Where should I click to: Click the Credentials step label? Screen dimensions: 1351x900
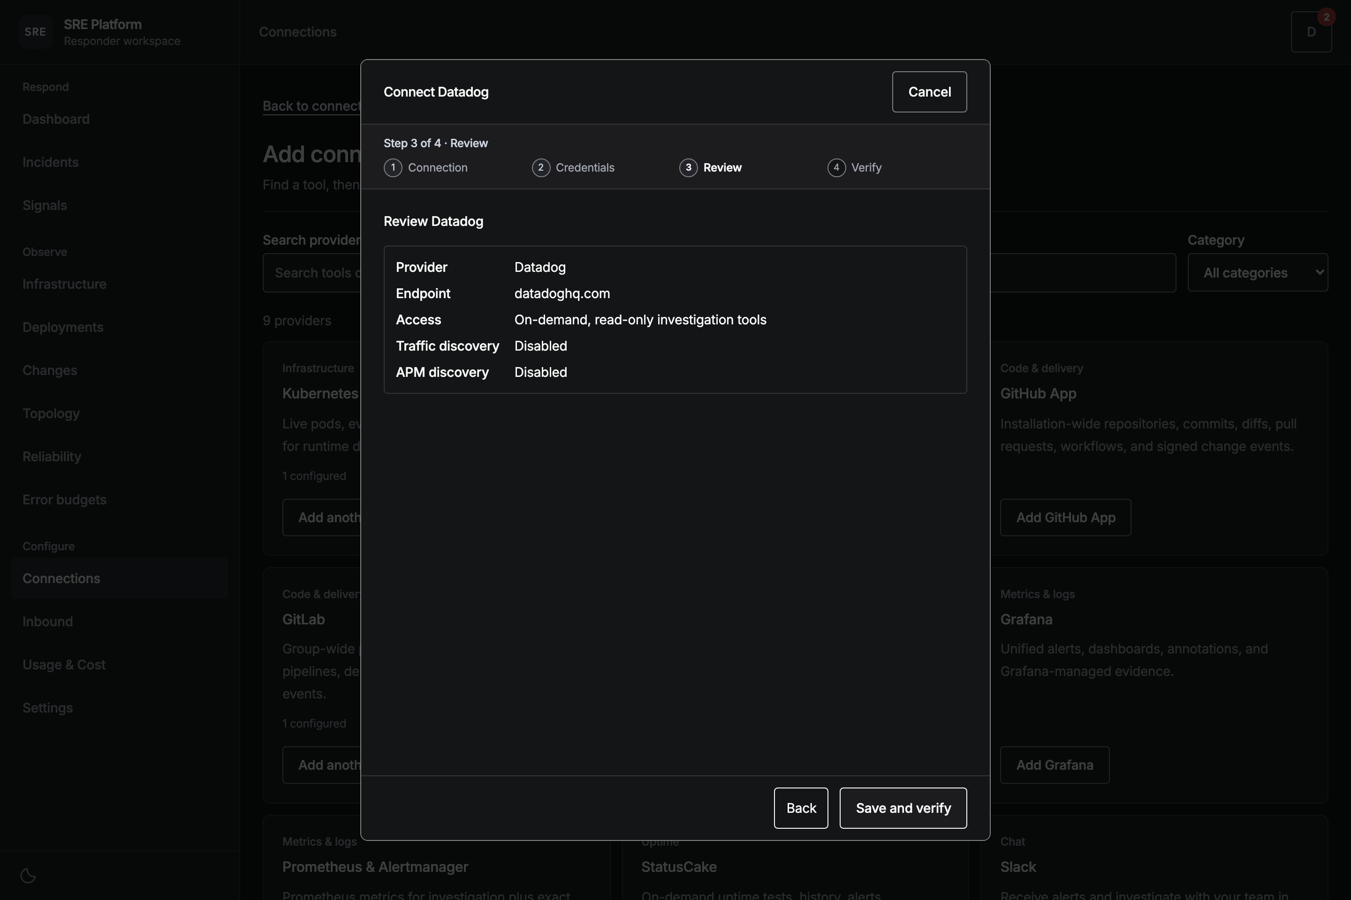[585, 168]
